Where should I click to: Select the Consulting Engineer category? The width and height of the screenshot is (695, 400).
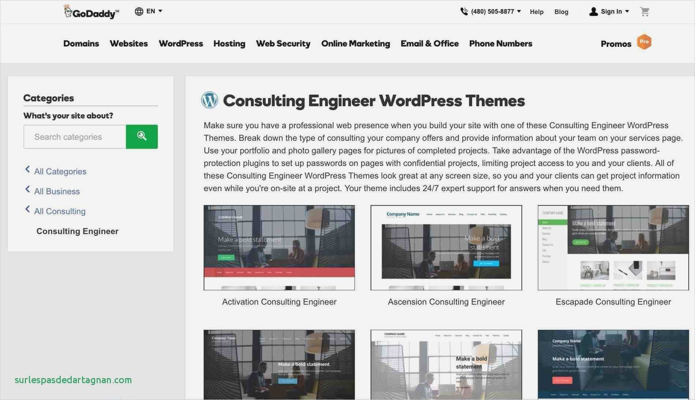tap(78, 231)
